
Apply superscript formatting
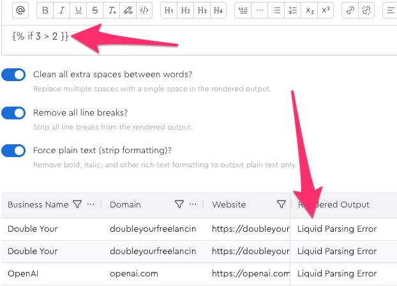[x=326, y=10]
